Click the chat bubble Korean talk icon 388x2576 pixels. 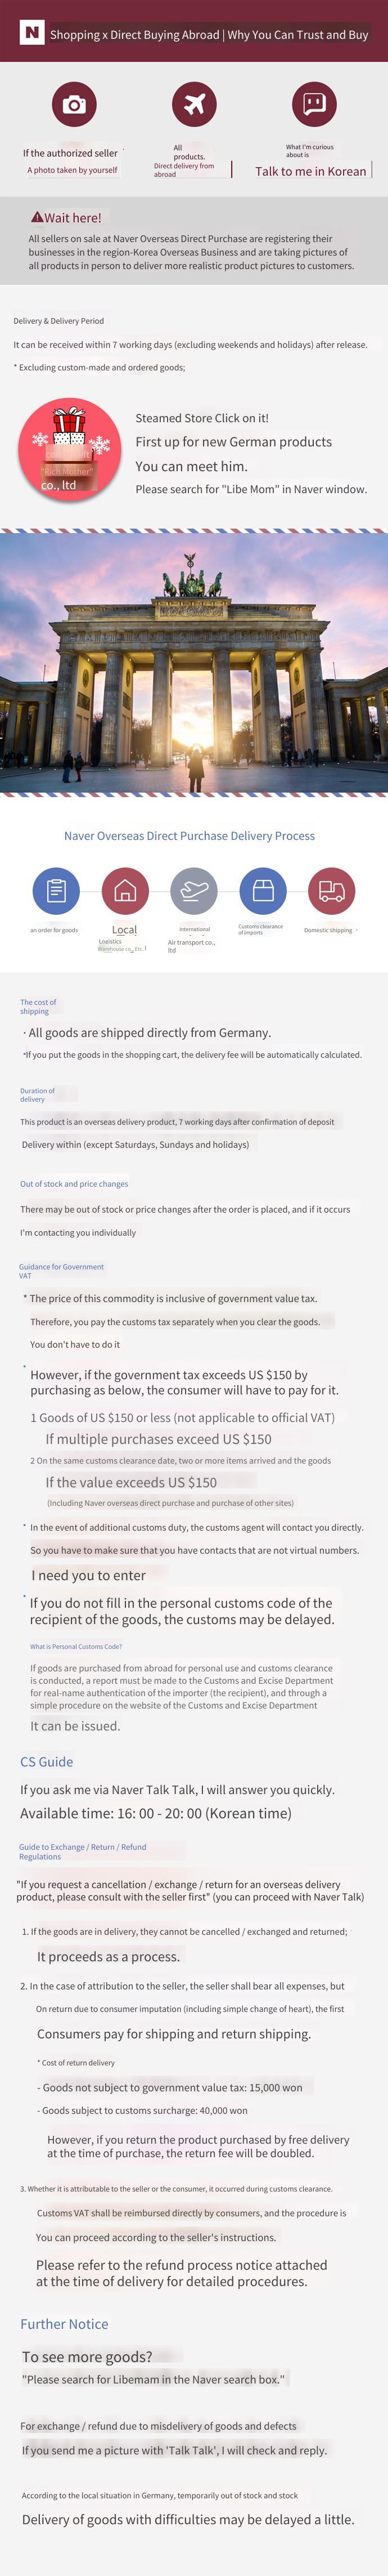pos(314,104)
